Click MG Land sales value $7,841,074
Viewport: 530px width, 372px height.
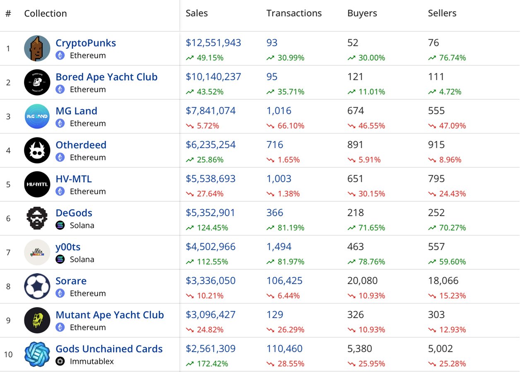pos(211,111)
